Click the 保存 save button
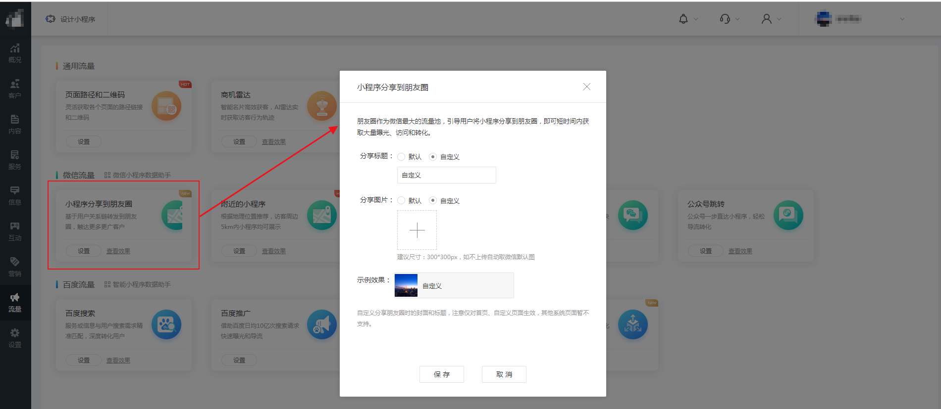941x409 pixels. [x=442, y=374]
